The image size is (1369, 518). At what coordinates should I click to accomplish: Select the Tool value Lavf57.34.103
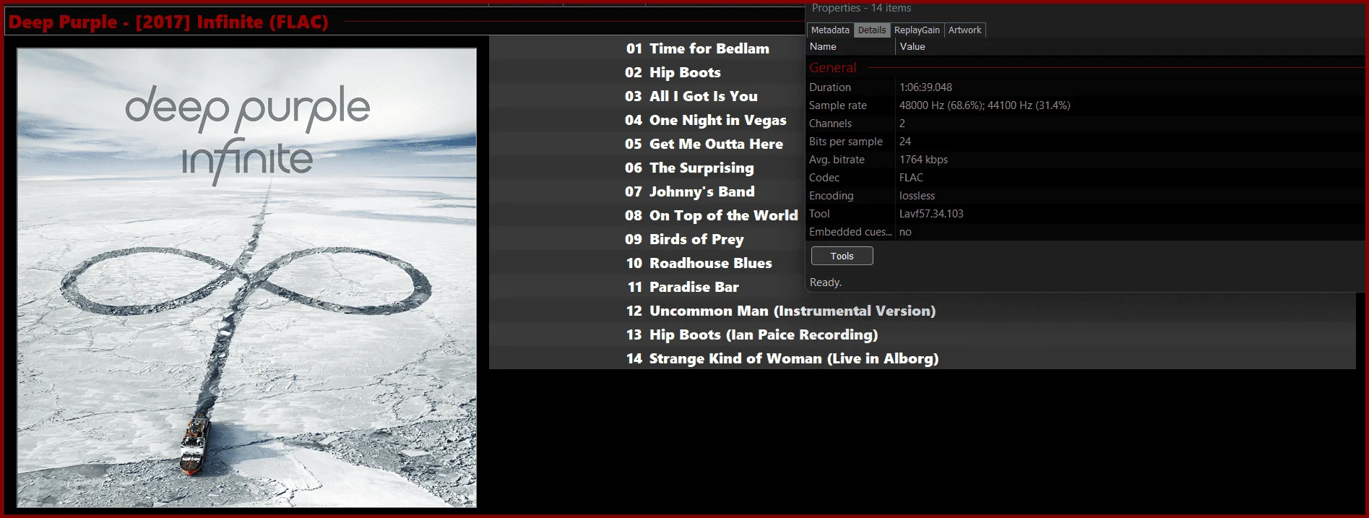click(931, 214)
